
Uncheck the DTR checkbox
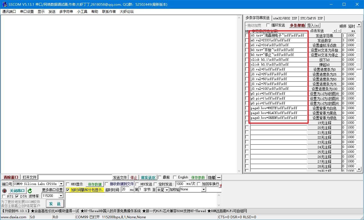(17, 196)
